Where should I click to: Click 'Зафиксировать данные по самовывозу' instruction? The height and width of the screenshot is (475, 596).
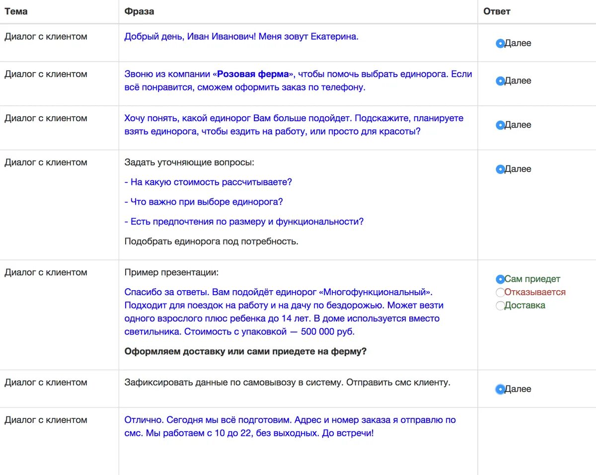[287, 383]
